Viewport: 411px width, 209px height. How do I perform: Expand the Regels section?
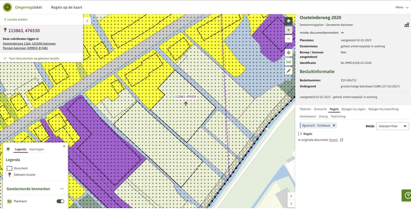306,134
